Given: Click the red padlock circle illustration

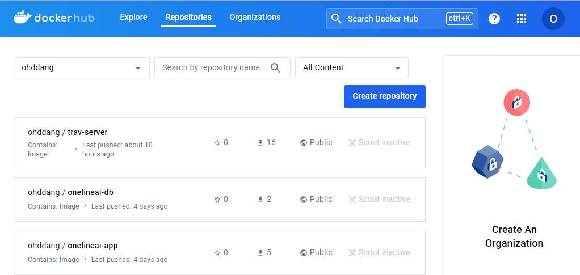Looking at the screenshot, I should click(x=517, y=103).
